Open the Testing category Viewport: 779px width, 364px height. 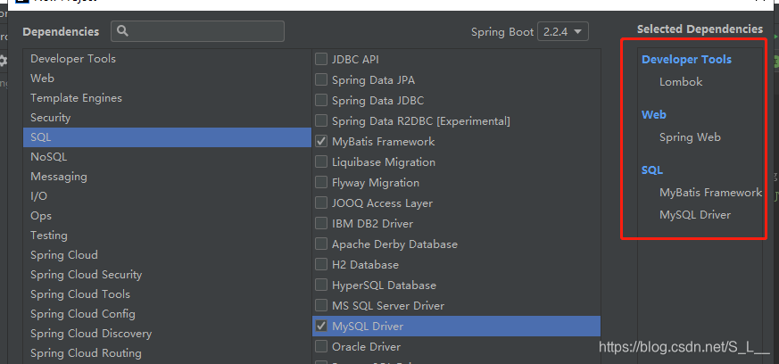click(x=167, y=236)
